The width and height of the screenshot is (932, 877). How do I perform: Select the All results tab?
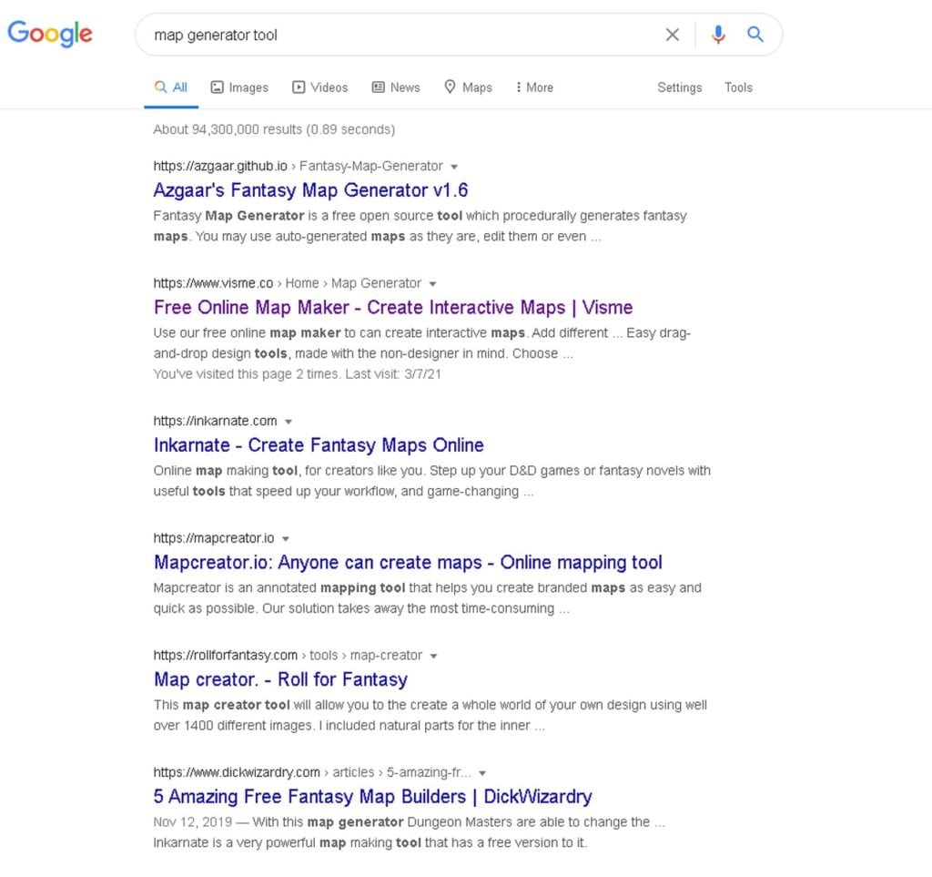(170, 87)
